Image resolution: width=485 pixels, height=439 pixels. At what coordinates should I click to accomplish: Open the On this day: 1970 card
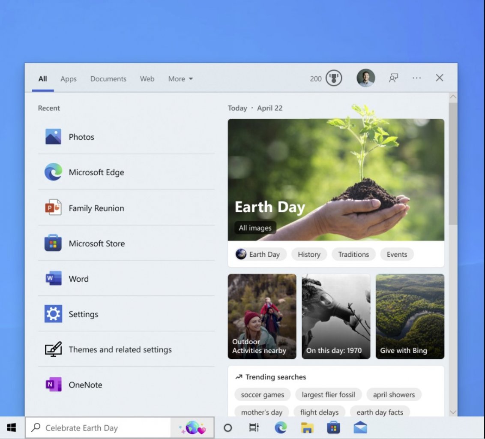pos(336,316)
